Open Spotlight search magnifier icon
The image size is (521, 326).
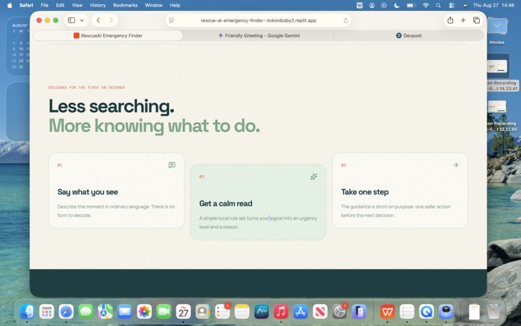click(x=438, y=5)
